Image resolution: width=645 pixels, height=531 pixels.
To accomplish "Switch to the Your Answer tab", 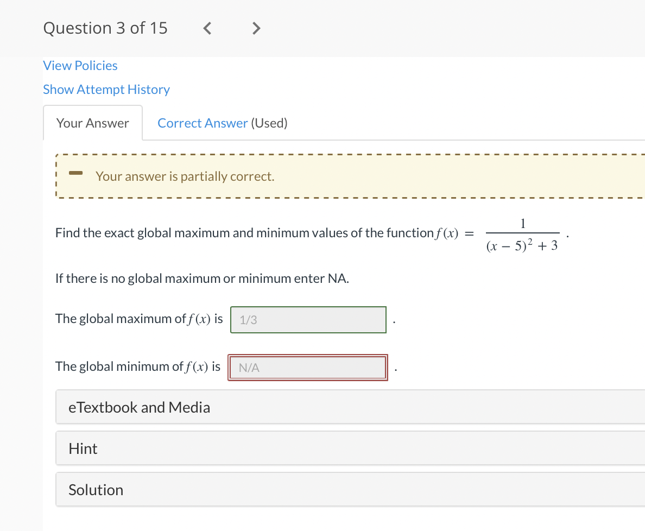I will coord(92,123).
